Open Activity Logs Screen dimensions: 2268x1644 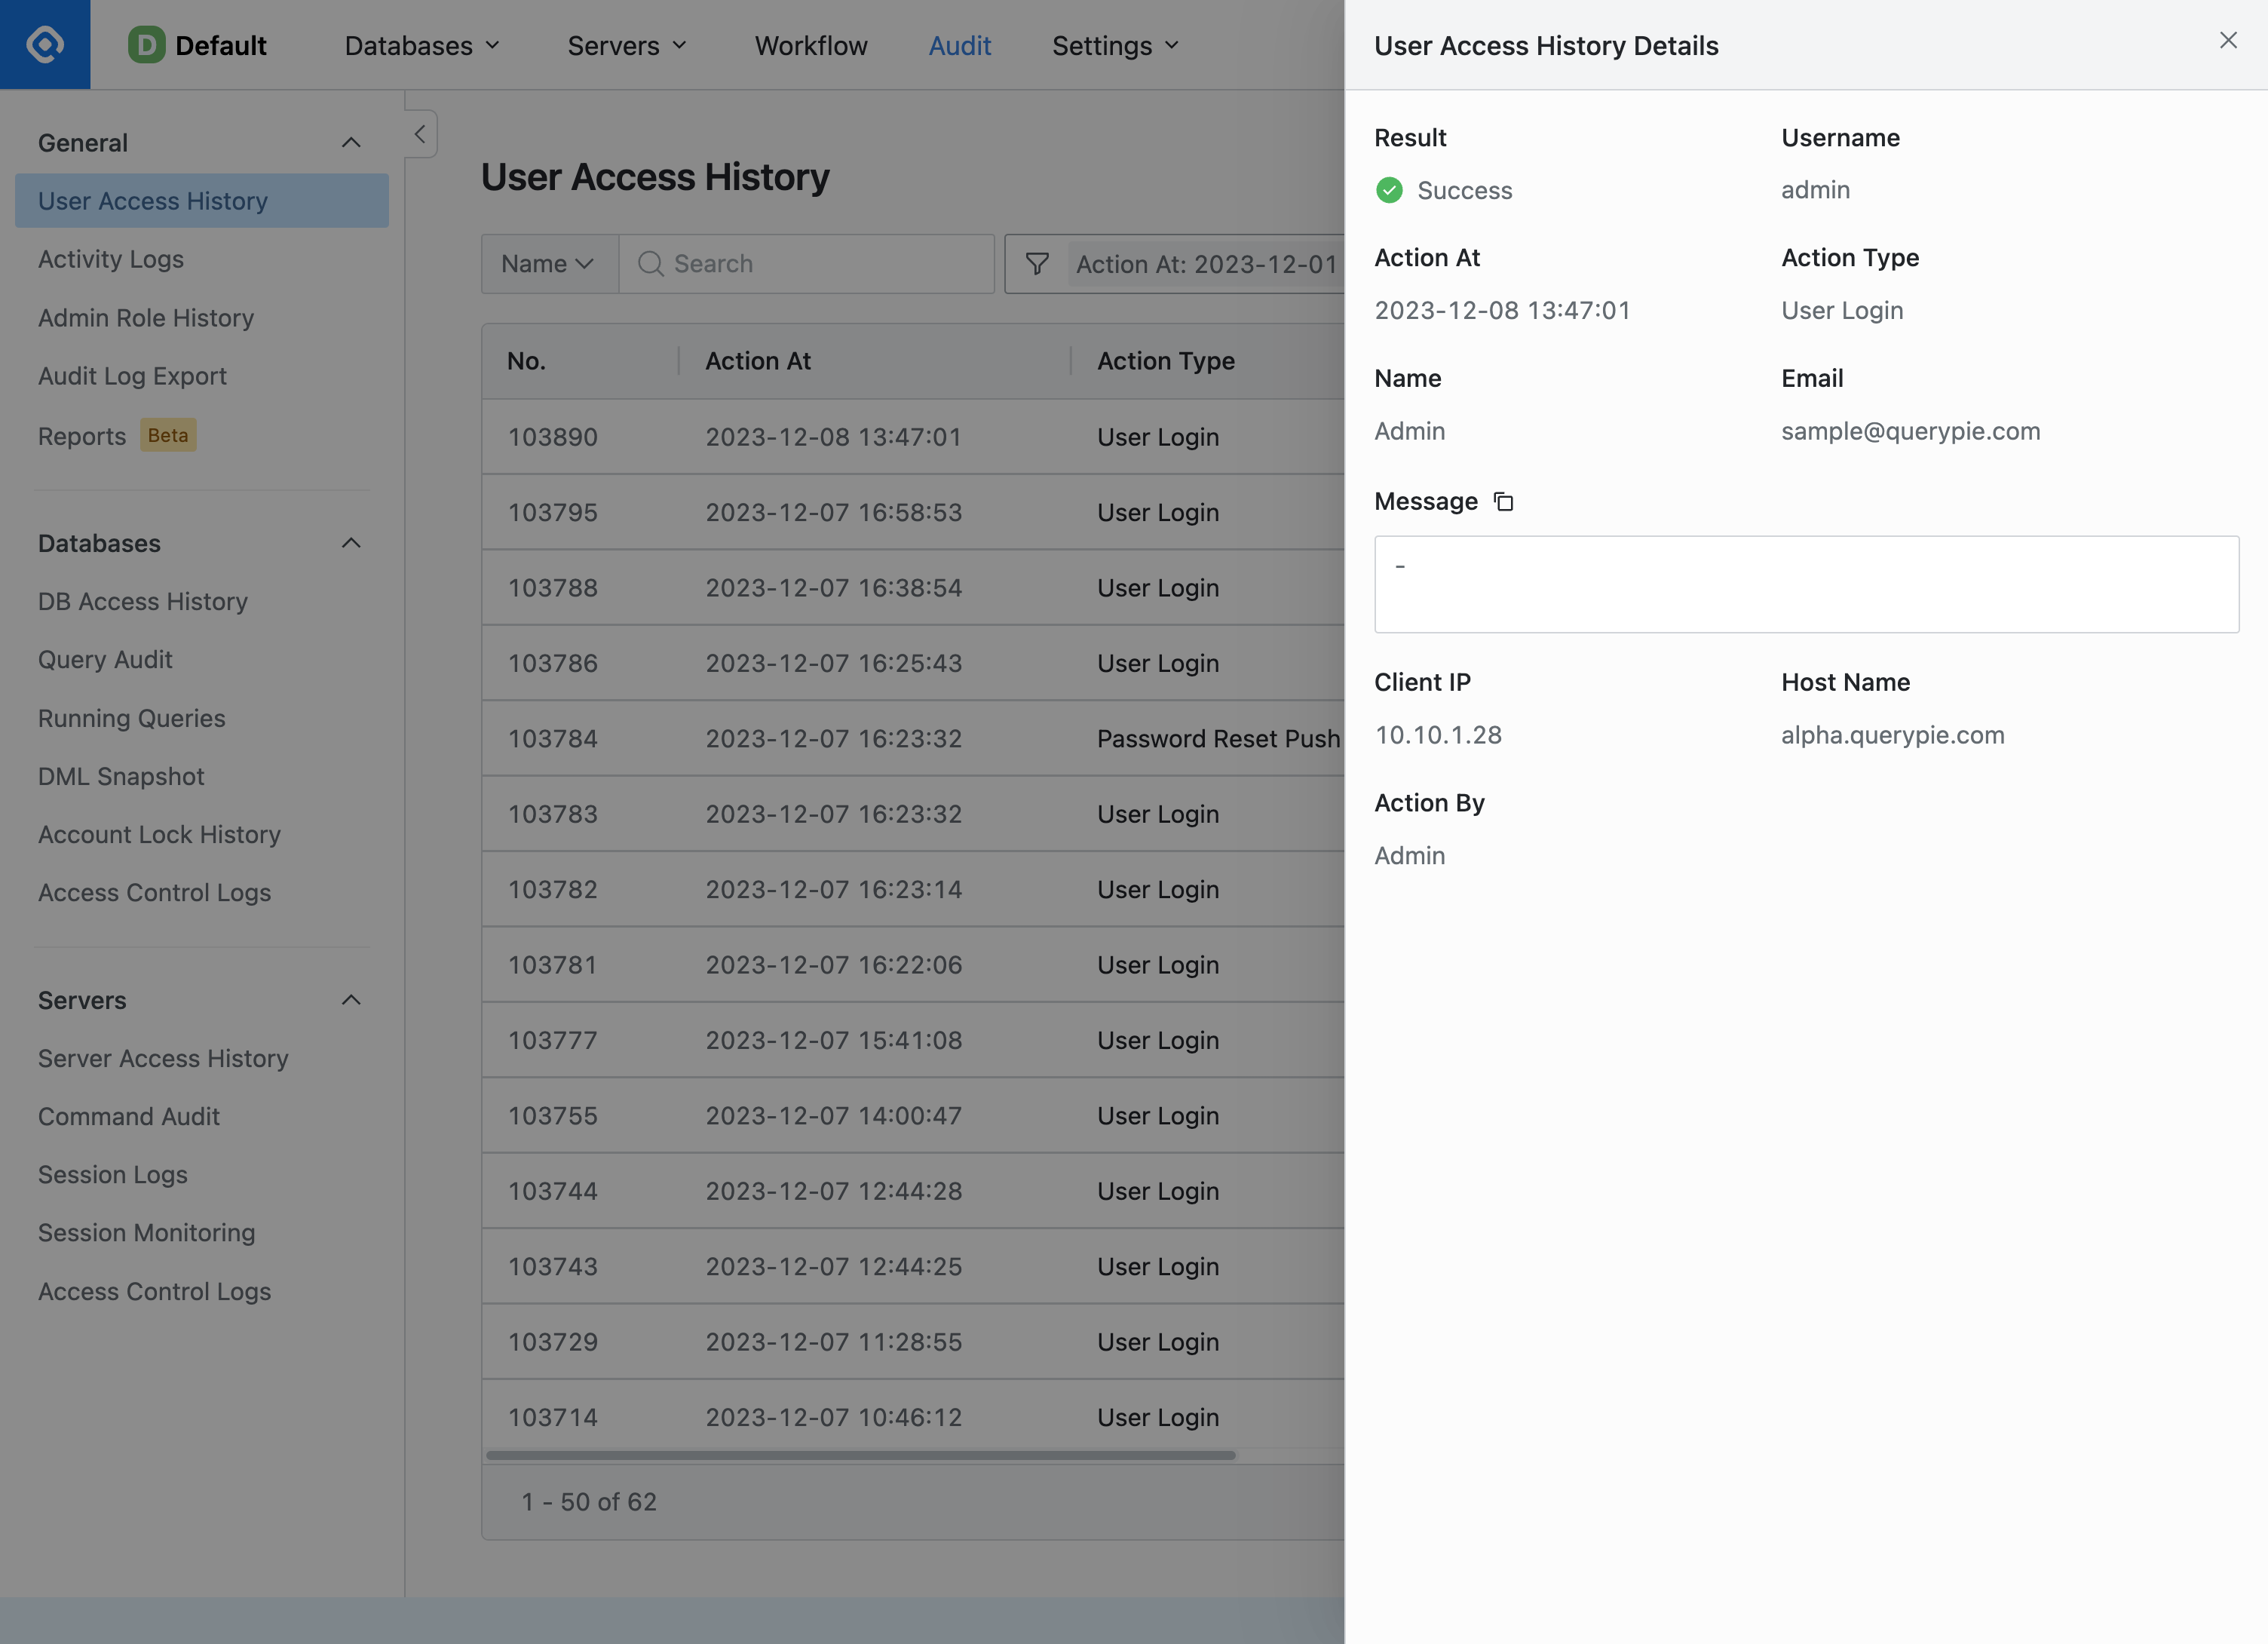(x=111, y=259)
